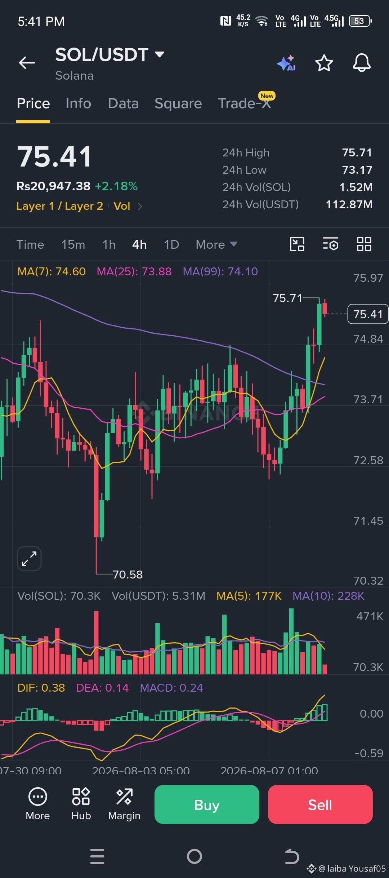Tap the large 75.41 last price
The height and width of the screenshot is (878, 389).
(54, 157)
